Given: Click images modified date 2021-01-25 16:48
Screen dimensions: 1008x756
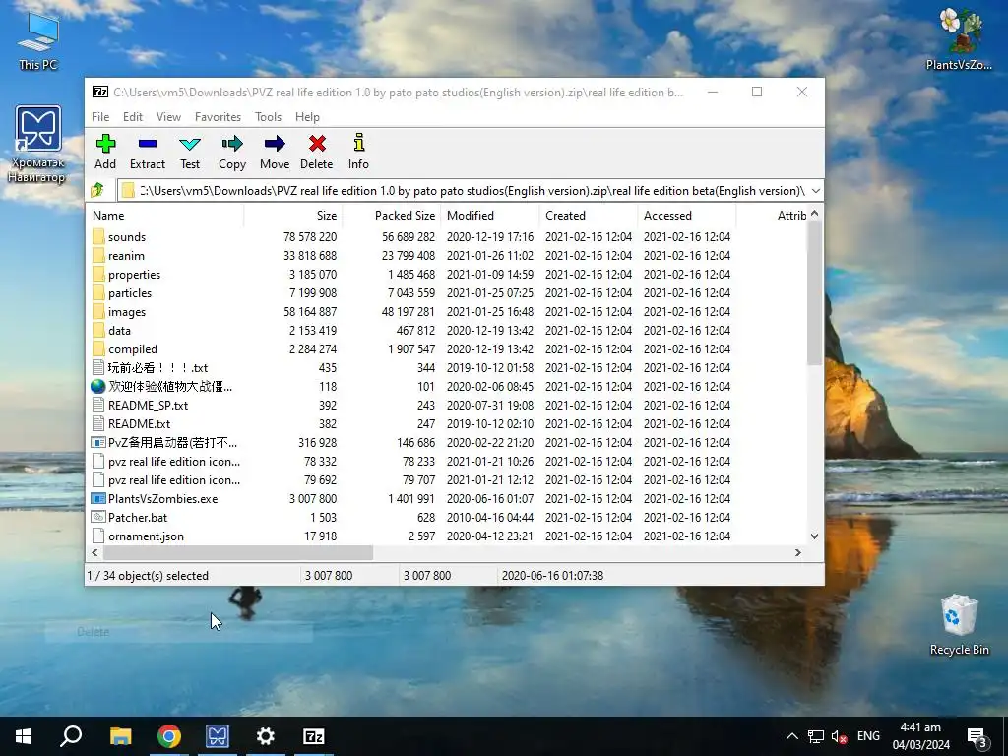Looking at the screenshot, I should 490,311.
